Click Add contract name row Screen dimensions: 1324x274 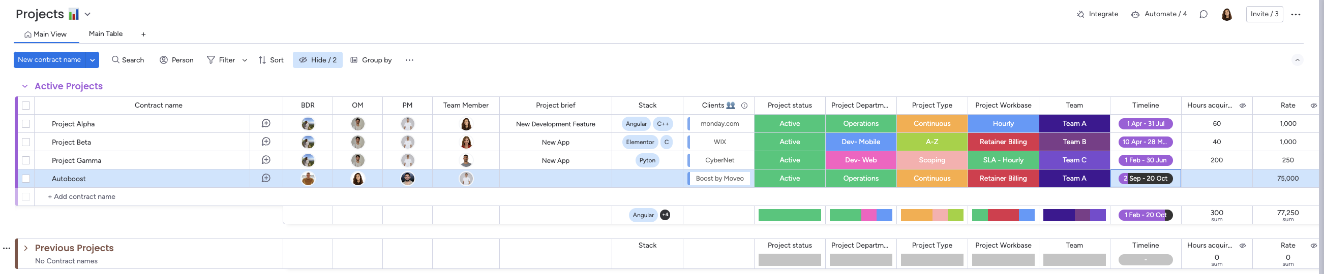coord(82,196)
